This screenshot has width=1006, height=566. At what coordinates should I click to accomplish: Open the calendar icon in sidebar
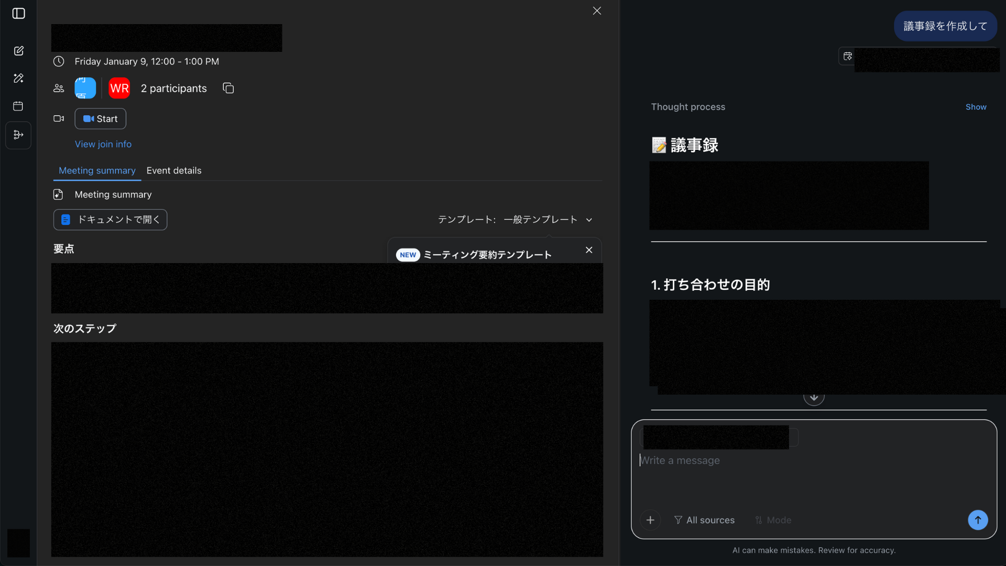click(18, 106)
